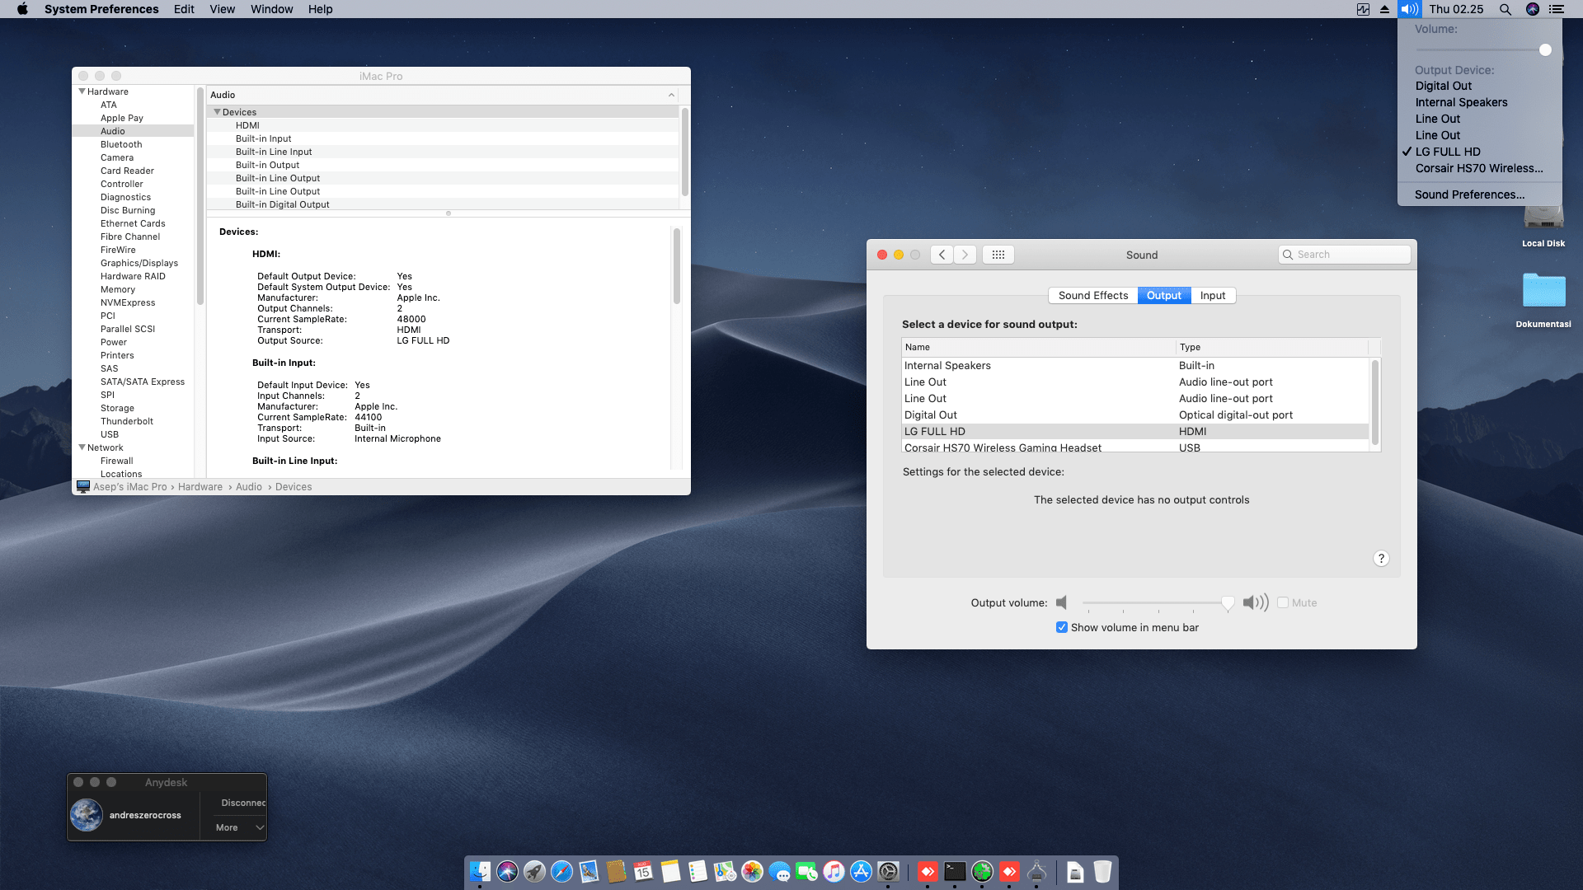Screen dimensions: 1583x890
Task: Open the View menu
Action: (x=222, y=9)
